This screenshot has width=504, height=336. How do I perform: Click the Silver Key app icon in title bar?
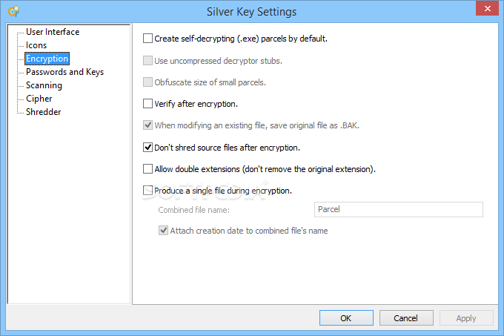pos(13,11)
